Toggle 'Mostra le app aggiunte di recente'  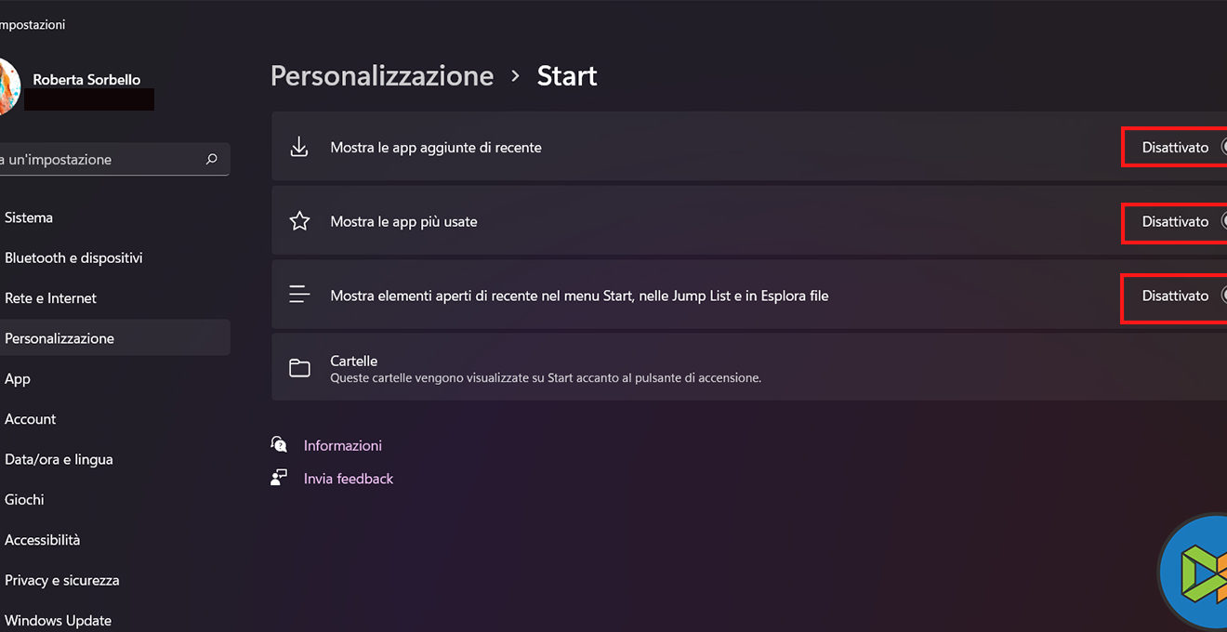[x=1221, y=147]
